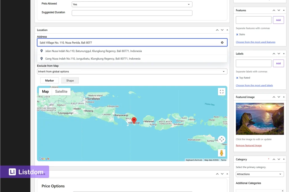Click the Labels text input

(254, 63)
